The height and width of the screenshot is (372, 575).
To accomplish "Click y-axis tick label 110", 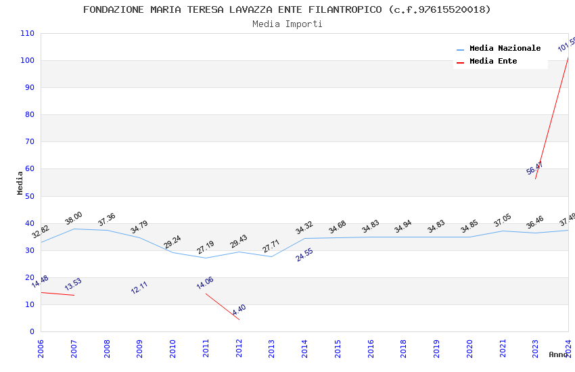I will [x=27, y=33].
